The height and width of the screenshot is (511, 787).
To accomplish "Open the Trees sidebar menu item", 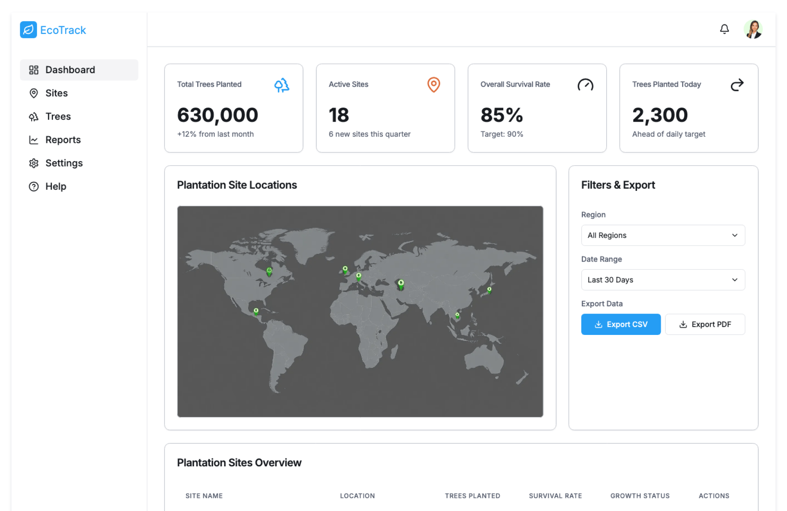I will coord(58,117).
